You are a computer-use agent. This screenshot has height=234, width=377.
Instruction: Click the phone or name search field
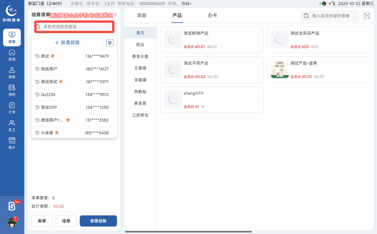tap(74, 27)
